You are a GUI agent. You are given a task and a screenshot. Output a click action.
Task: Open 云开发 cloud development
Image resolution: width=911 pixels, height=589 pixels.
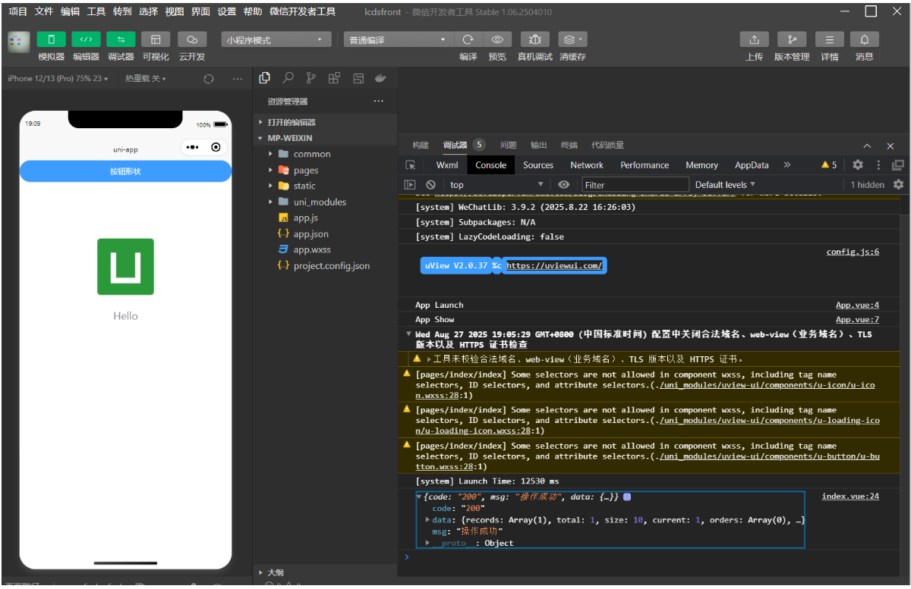[192, 39]
